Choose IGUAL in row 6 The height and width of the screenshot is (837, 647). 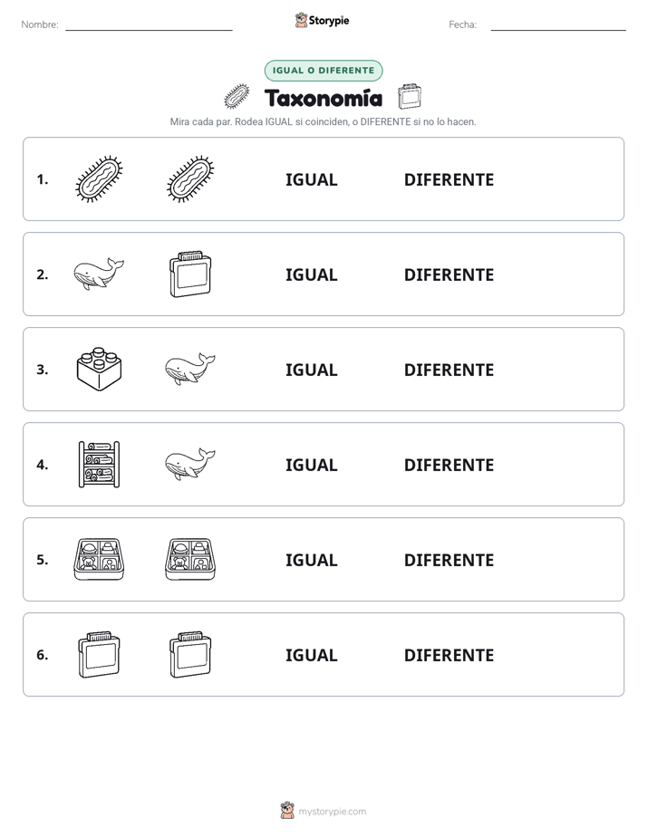[311, 655]
